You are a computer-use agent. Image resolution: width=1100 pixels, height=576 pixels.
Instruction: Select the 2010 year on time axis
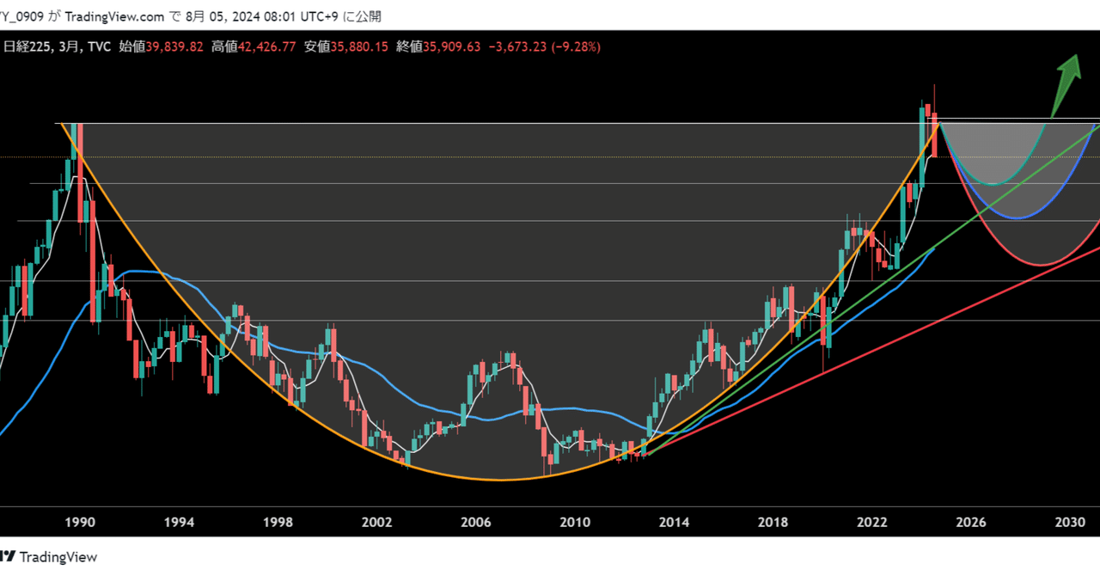coord(575,522)
